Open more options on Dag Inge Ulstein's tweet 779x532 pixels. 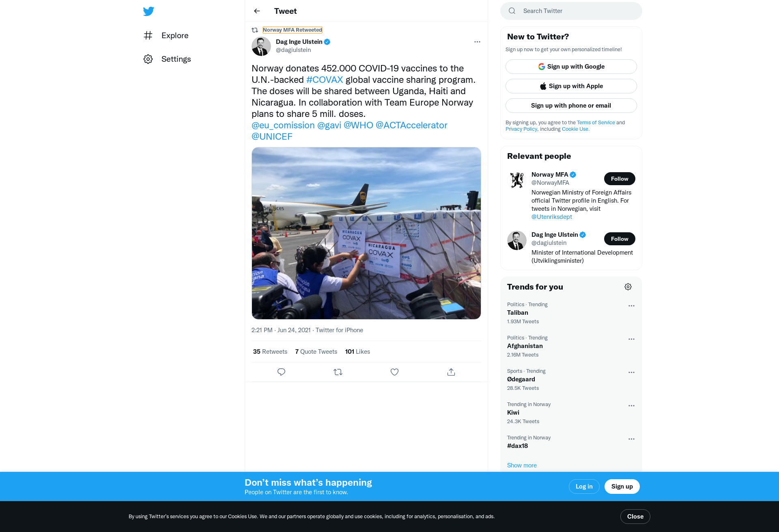click(477, 42)
